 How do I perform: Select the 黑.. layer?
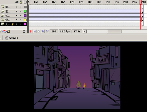coord(14,7)
